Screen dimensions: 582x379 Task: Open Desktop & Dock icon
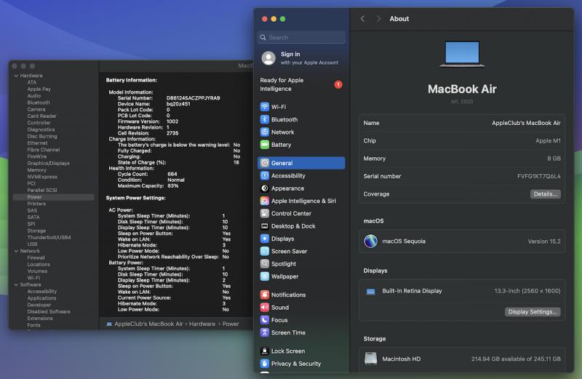[x=264, y=226]
